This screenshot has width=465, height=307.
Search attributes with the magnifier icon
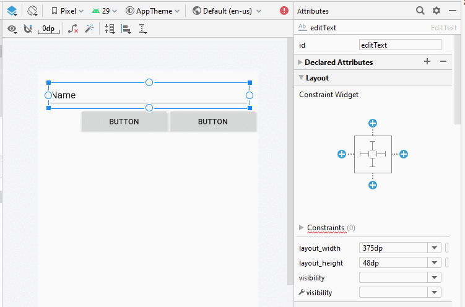pos(420,11)
